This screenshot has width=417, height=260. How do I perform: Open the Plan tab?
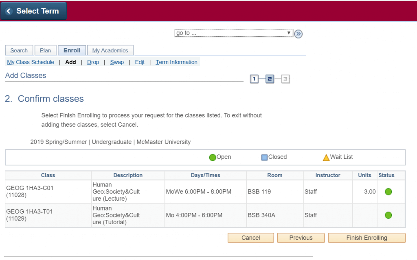[45, 50]
